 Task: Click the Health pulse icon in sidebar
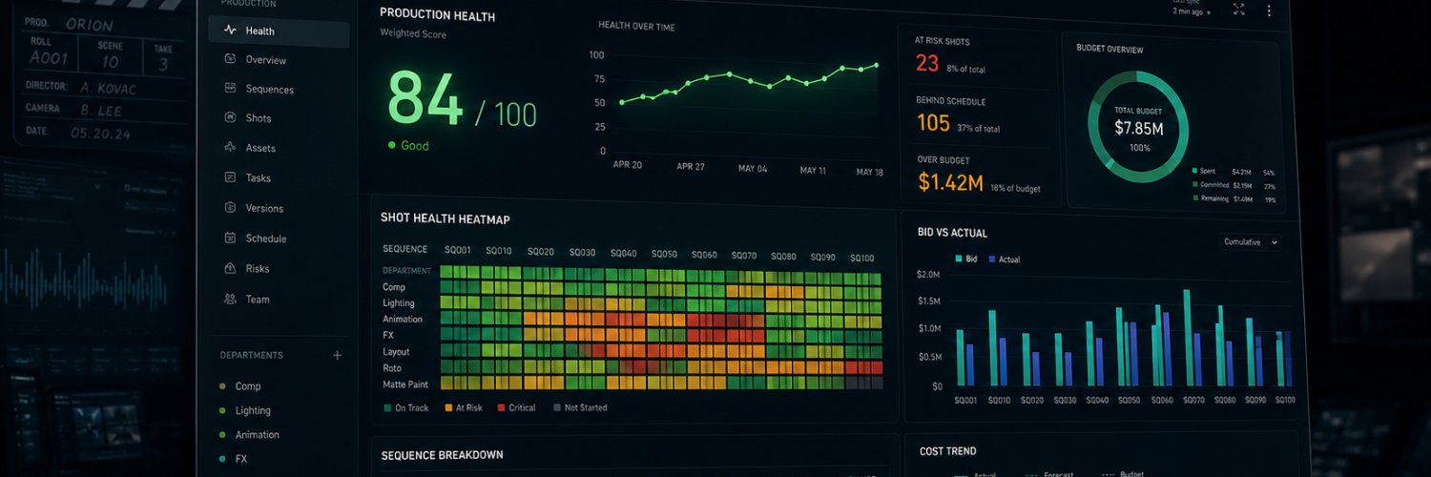tap(229, 31)
